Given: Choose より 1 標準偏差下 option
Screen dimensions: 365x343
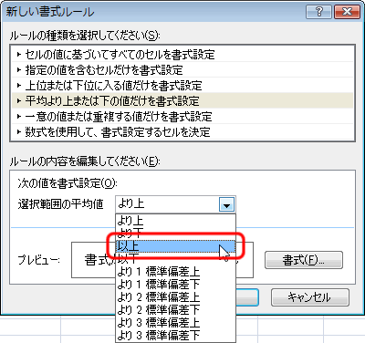Looking at the screenshot, I should point(175,285).
